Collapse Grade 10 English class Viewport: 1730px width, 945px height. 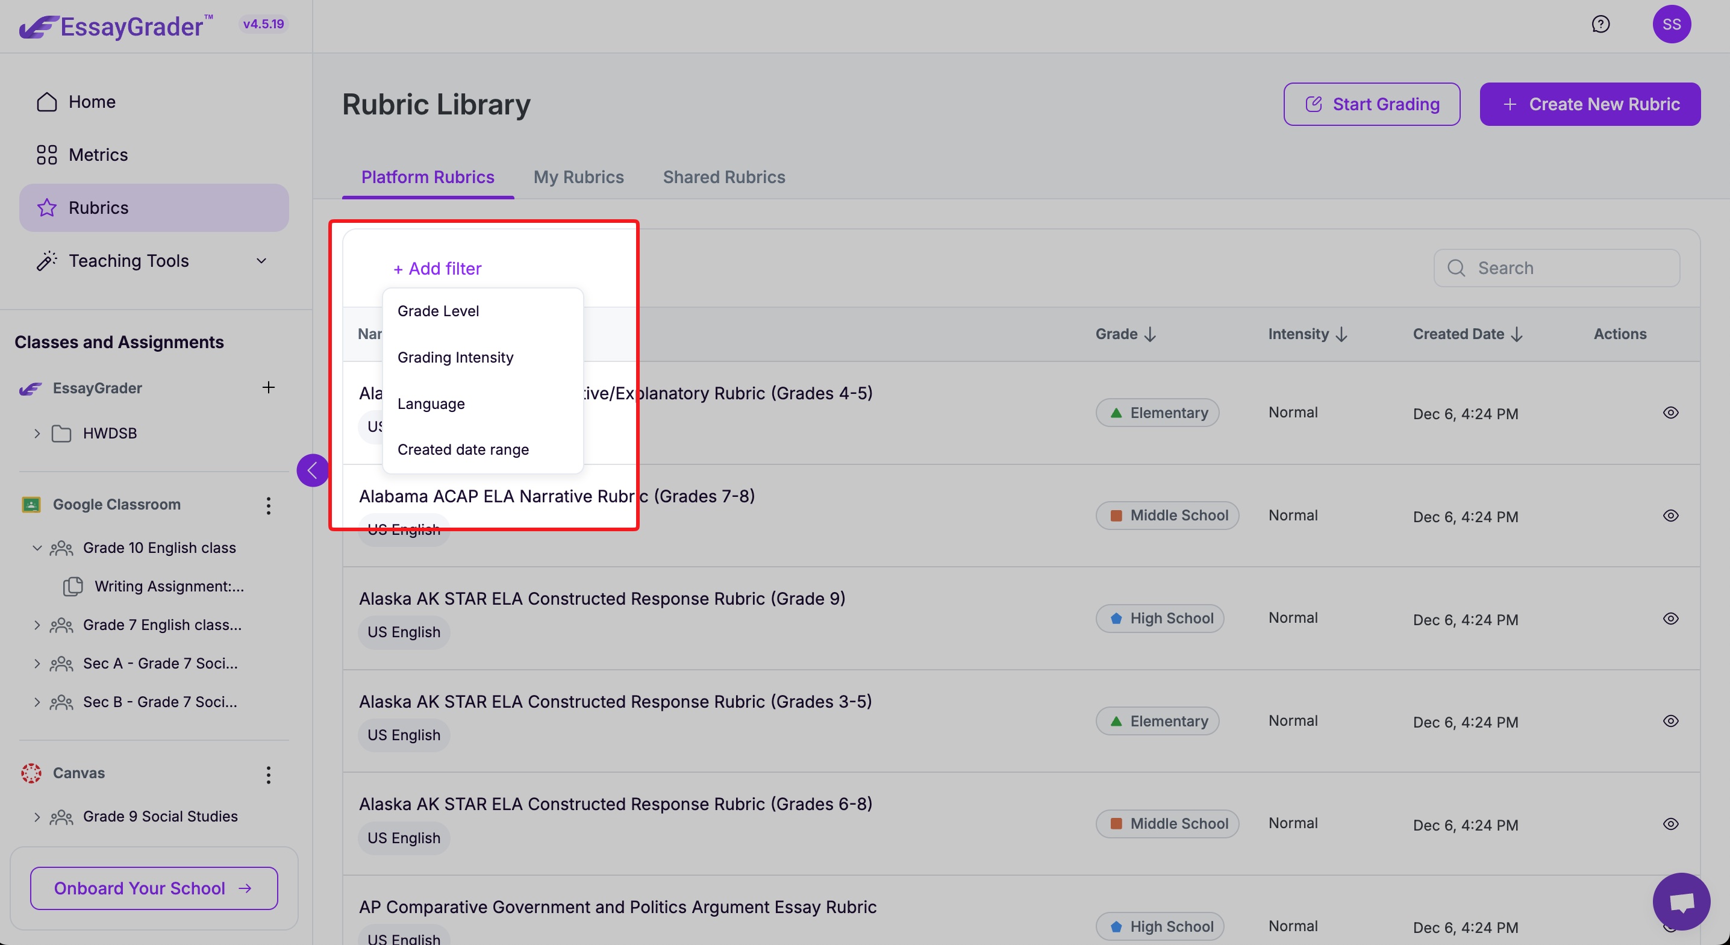click(x=37, y=548)
